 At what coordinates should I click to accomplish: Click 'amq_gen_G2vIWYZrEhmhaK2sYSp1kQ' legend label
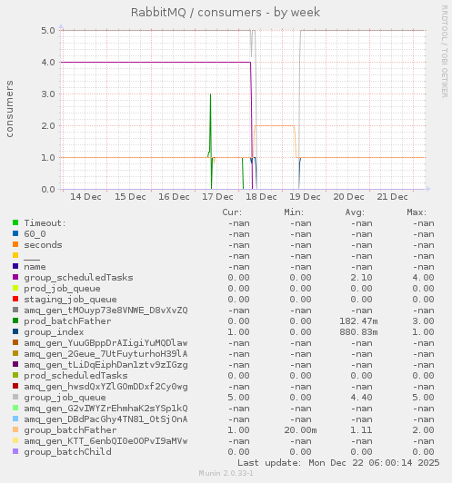[x=105, y=409]
